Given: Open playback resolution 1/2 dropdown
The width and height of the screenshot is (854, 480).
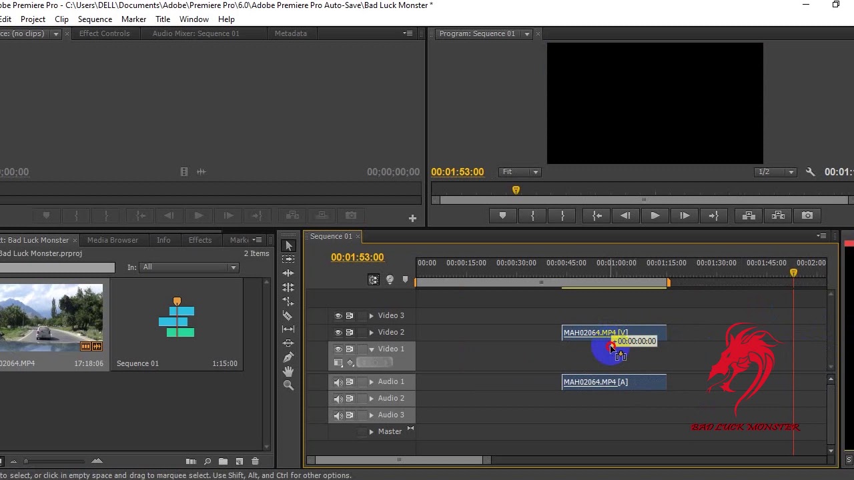Looking at the screenshot, I should pyautogui.click(x=776, y=172).
